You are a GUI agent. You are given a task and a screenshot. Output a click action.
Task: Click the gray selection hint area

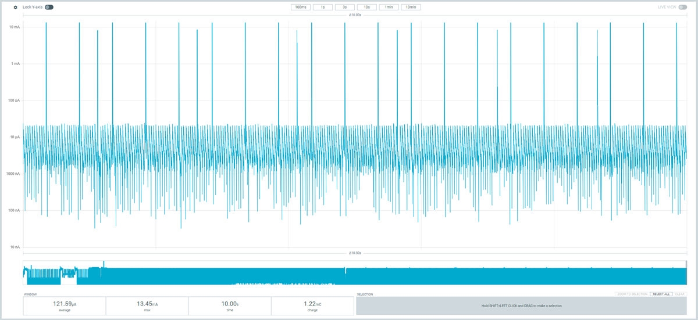[521, 306]
